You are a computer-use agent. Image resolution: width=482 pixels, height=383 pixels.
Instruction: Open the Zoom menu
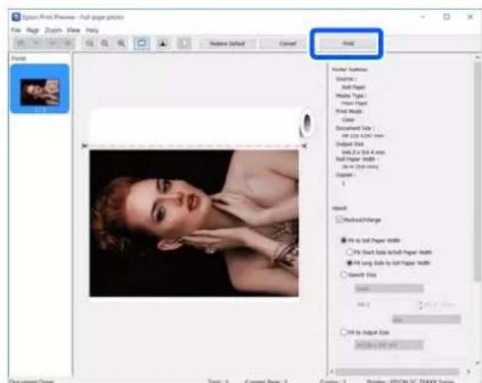pos(53,30)
